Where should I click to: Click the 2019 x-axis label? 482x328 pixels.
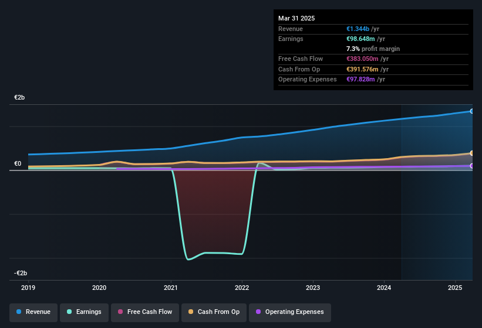coord(28,288)
